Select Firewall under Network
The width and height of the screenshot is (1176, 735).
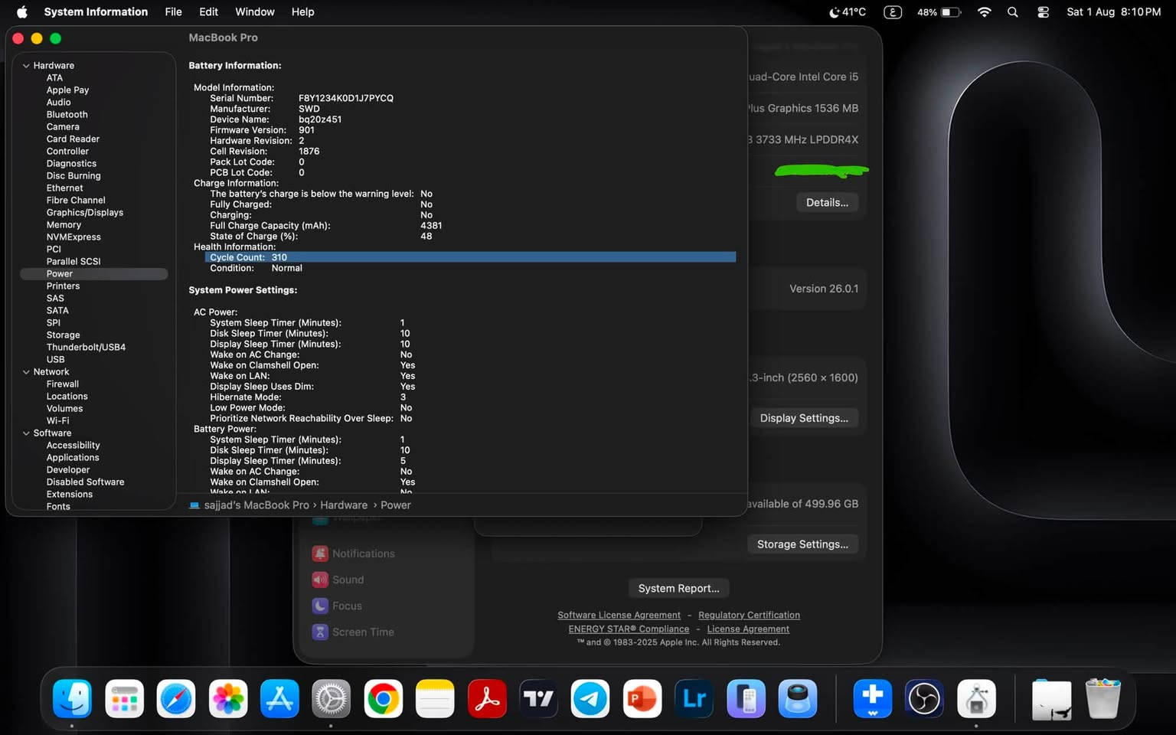pos(63,384)
